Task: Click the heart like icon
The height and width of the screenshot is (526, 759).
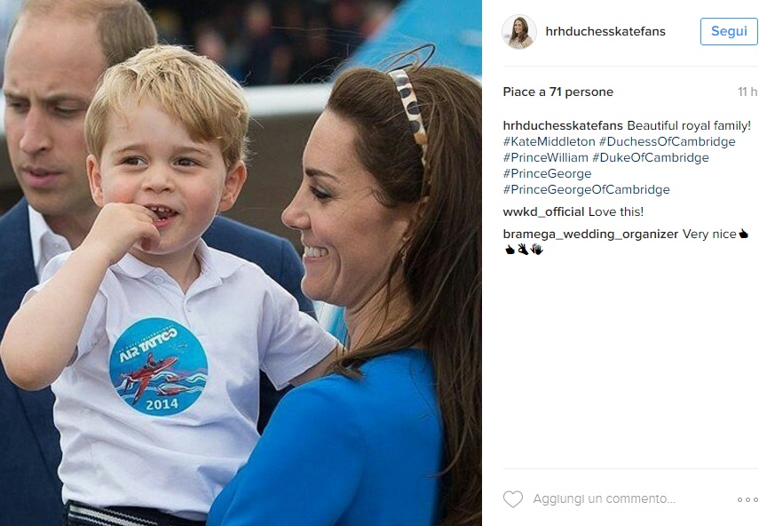Action: (513, 498)
